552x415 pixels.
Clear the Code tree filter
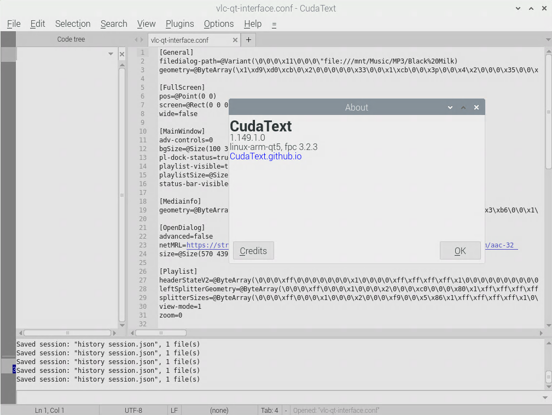[122, 54]
